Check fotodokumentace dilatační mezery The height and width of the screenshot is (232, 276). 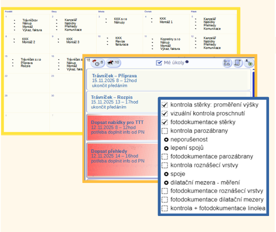[x=165, y=200]
